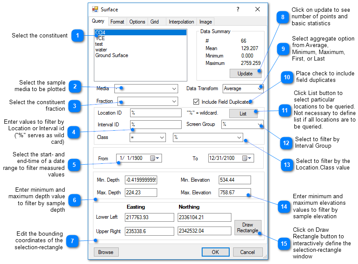
Task: Click the Surface window app icon
Action: click(x=95, y=9)
